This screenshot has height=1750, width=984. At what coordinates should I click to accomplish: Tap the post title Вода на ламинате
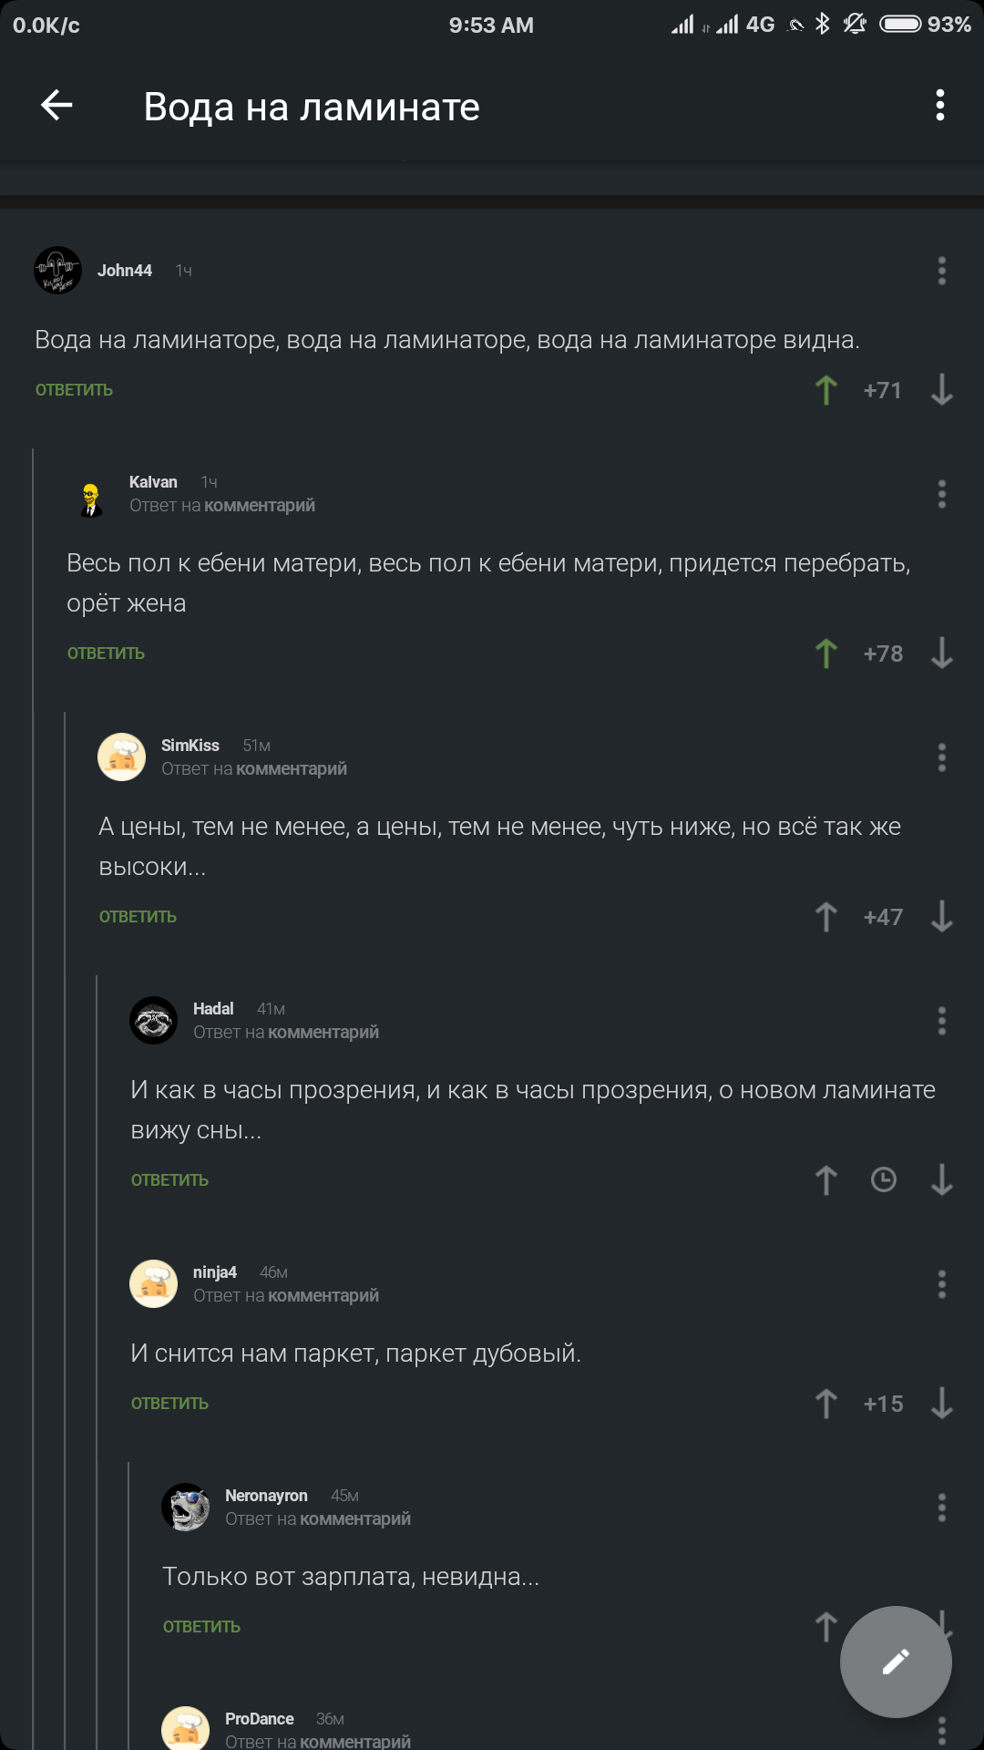(x=311, y=107)
